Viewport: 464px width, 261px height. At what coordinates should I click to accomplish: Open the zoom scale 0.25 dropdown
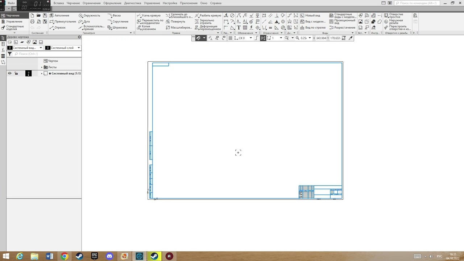coord(310,38)
